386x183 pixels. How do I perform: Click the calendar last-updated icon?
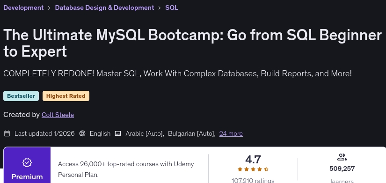point(7,133)
